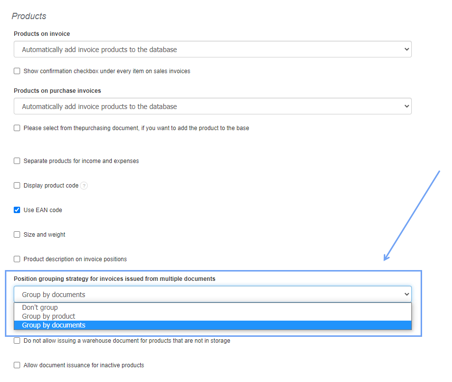
Task: Enable the Size and weight checkbox
Action: point(17,235)
